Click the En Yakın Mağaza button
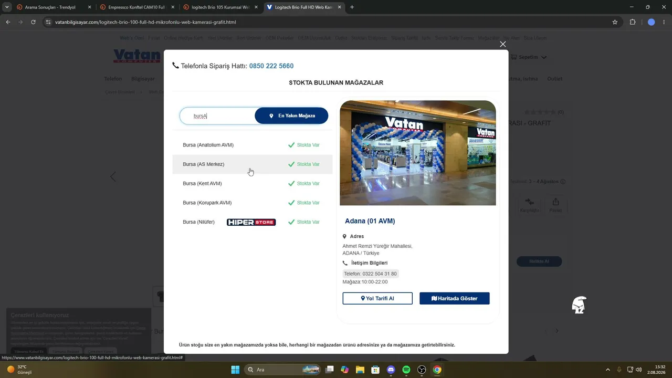This screenshot has width=672, height=378. (291, 115)
